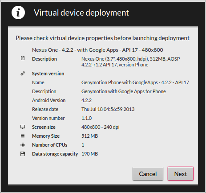Click the Android version value '4.2.2'
This screenshot has height=193, width=206.
point(86,100)
